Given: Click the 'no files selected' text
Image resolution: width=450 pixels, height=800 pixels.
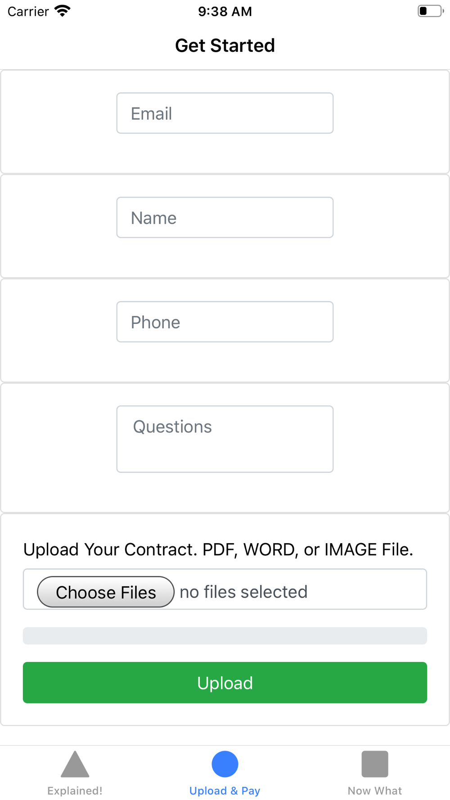Looking at the screenshot, I should (243, 592).
